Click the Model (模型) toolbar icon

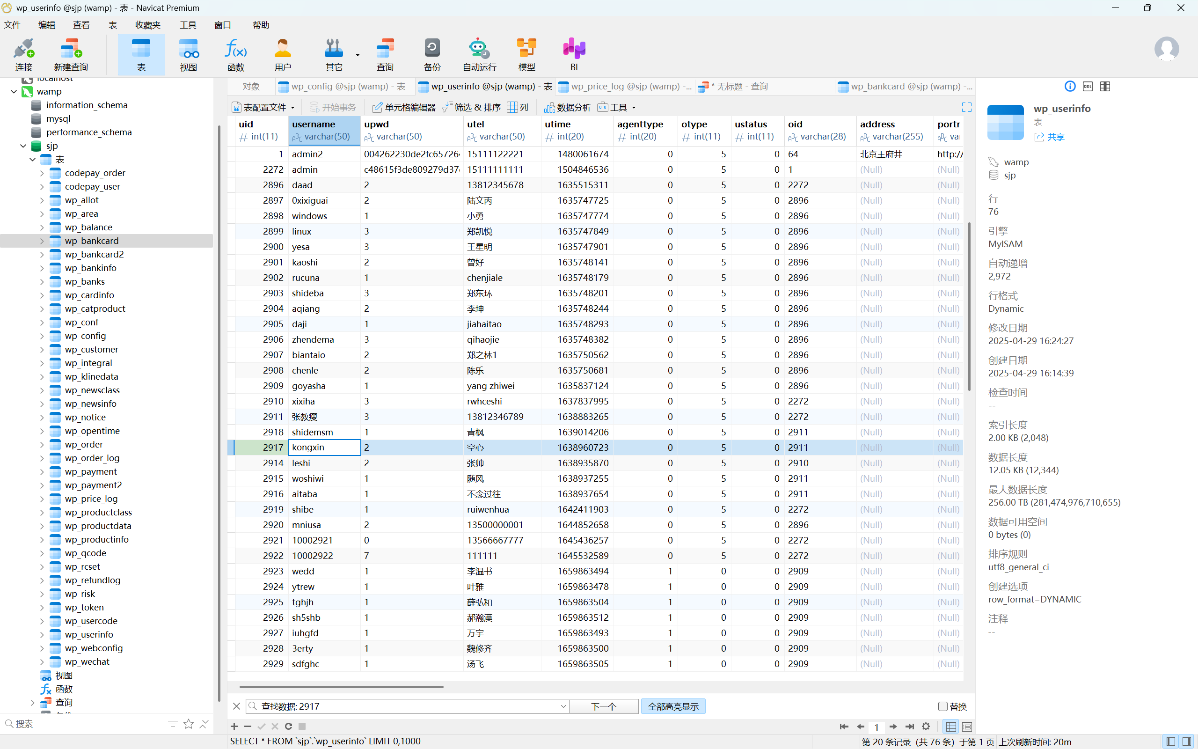tap(526, 54)
